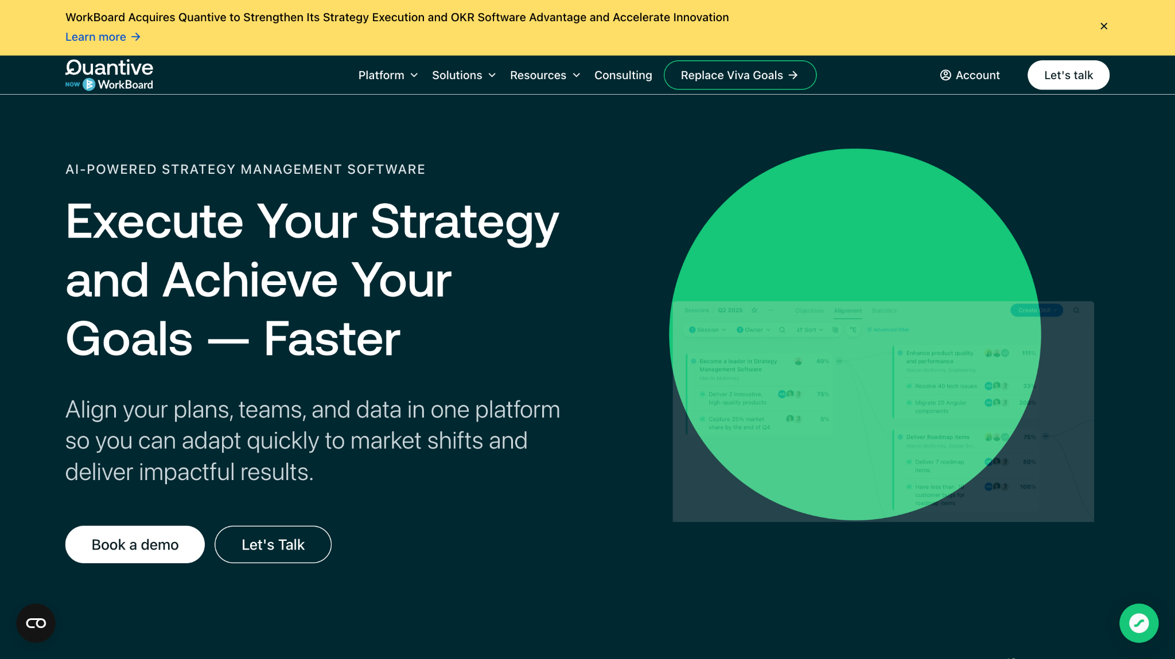Expand the Resources dropdown menu
This screenshot has width=1175, height=659.
545,75
